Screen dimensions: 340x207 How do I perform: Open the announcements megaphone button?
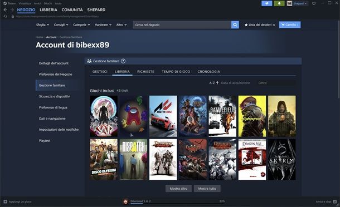267,3
